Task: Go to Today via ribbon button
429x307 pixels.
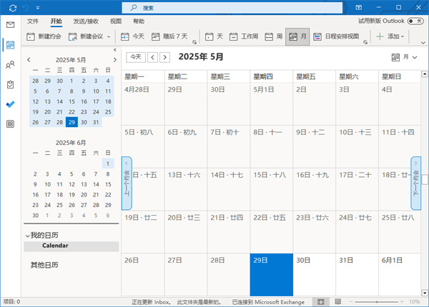Action: [132, 36]
